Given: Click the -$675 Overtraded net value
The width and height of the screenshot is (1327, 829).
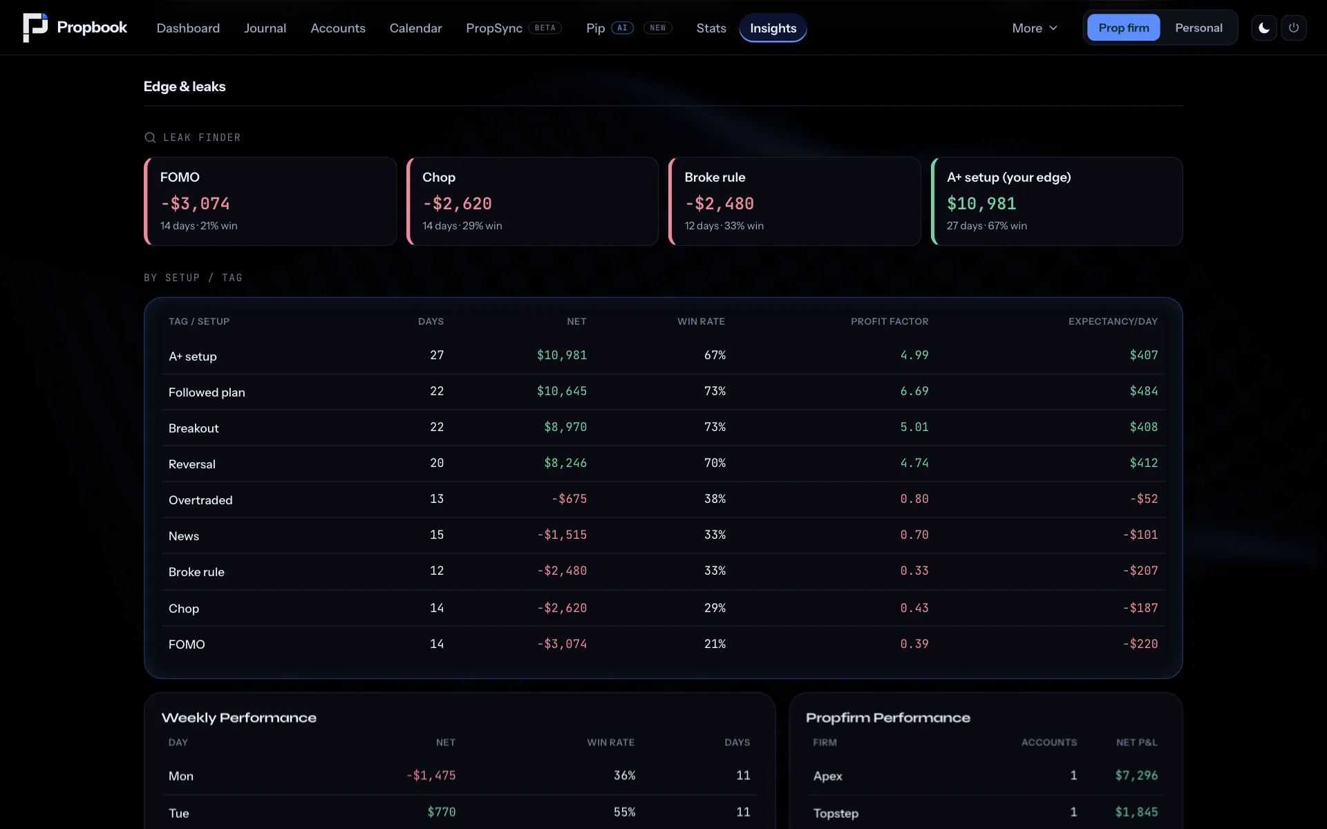Looking at the screenshot, I should [x=569, y=499].
